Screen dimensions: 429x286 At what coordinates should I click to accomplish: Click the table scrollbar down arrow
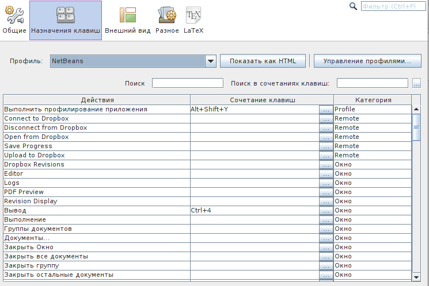coord(416,277)
